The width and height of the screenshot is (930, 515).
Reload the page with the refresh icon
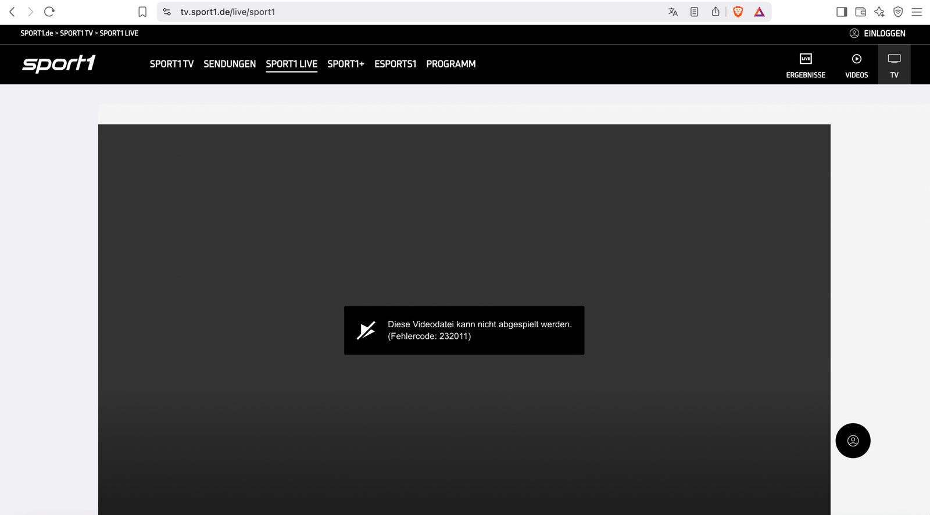coord(49,12)
